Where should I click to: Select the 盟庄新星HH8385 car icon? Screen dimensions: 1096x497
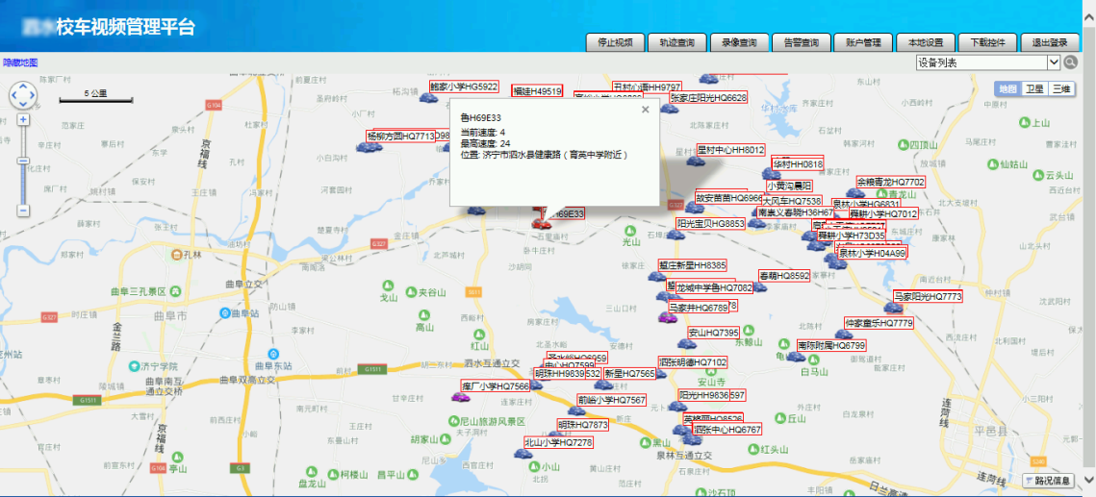tap(656, 277)
